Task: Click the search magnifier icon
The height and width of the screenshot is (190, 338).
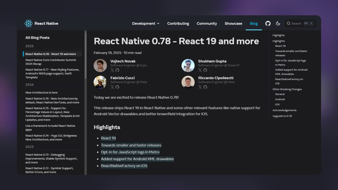Action: 288,23
